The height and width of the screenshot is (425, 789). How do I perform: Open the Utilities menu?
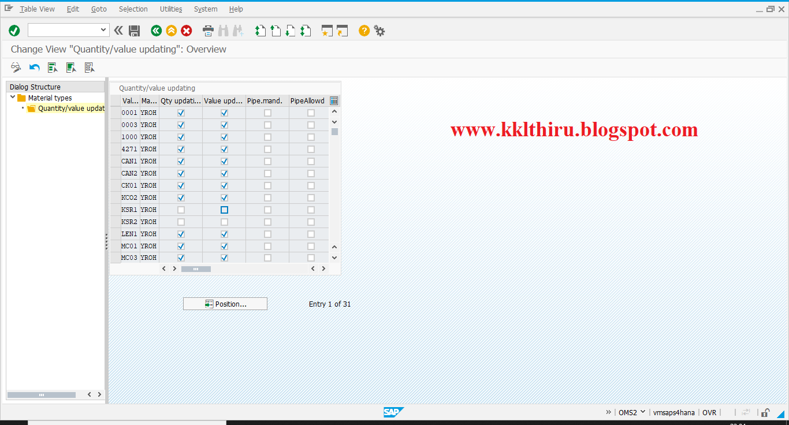[x=170, y=9]
